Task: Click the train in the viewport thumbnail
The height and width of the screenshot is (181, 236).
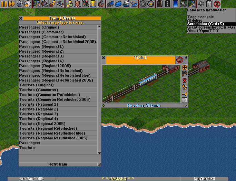Action: click(148, 80)
